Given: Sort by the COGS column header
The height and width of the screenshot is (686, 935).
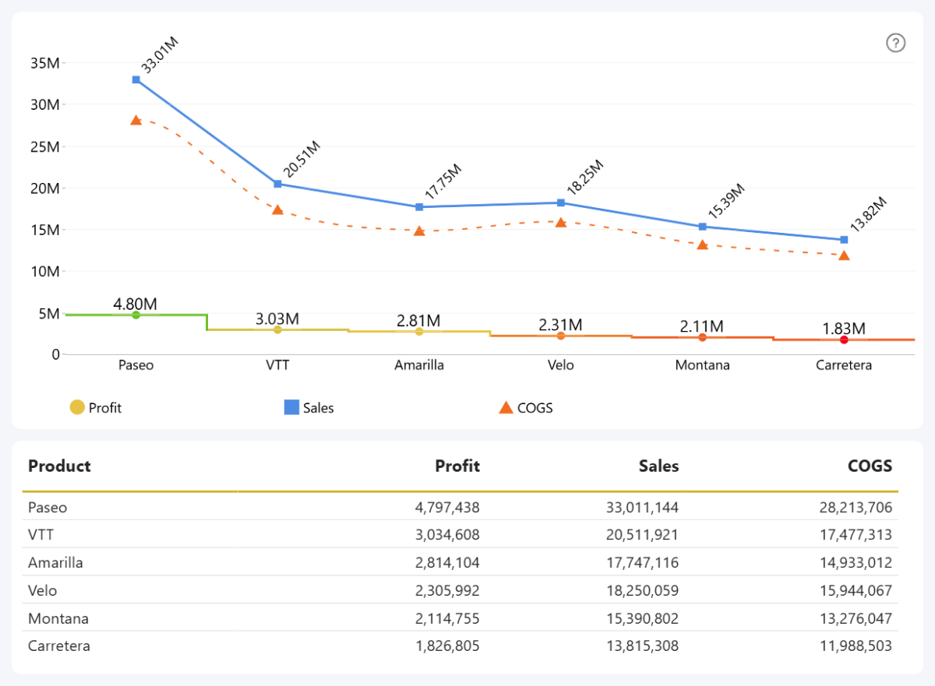Looking at the screenshot, I should 870,466.
